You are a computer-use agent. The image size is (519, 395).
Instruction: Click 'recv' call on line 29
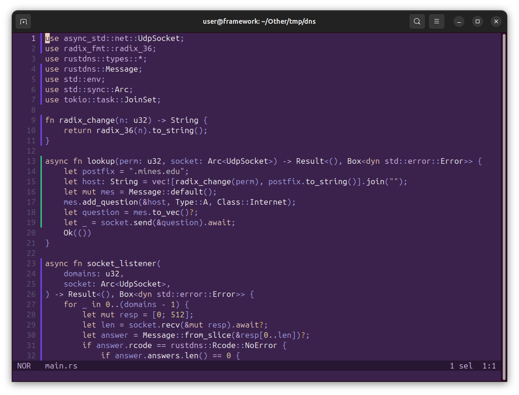coord(171,325)
